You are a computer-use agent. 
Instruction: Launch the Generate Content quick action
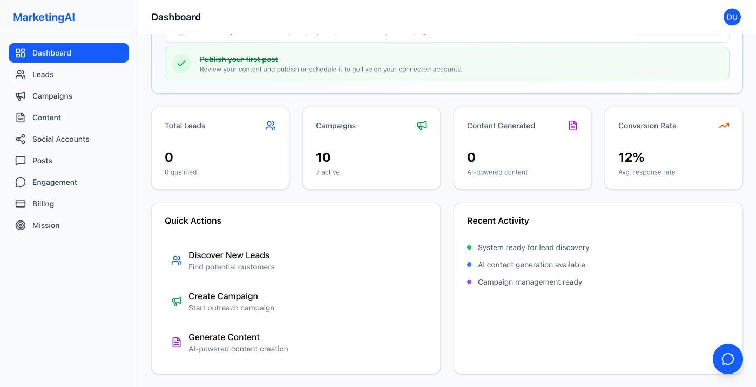pos(296,342)
